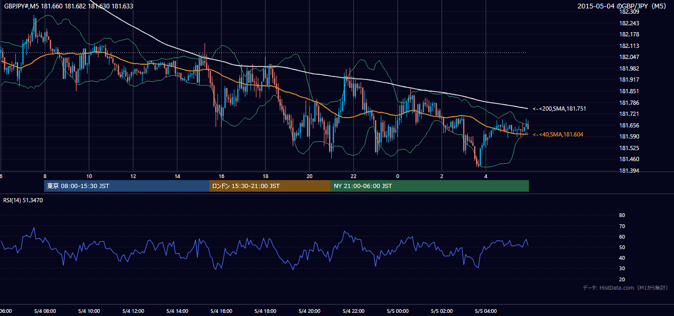
Task: Click the RSI(14) 51.3470 indicator label
Action: point(23,200)
